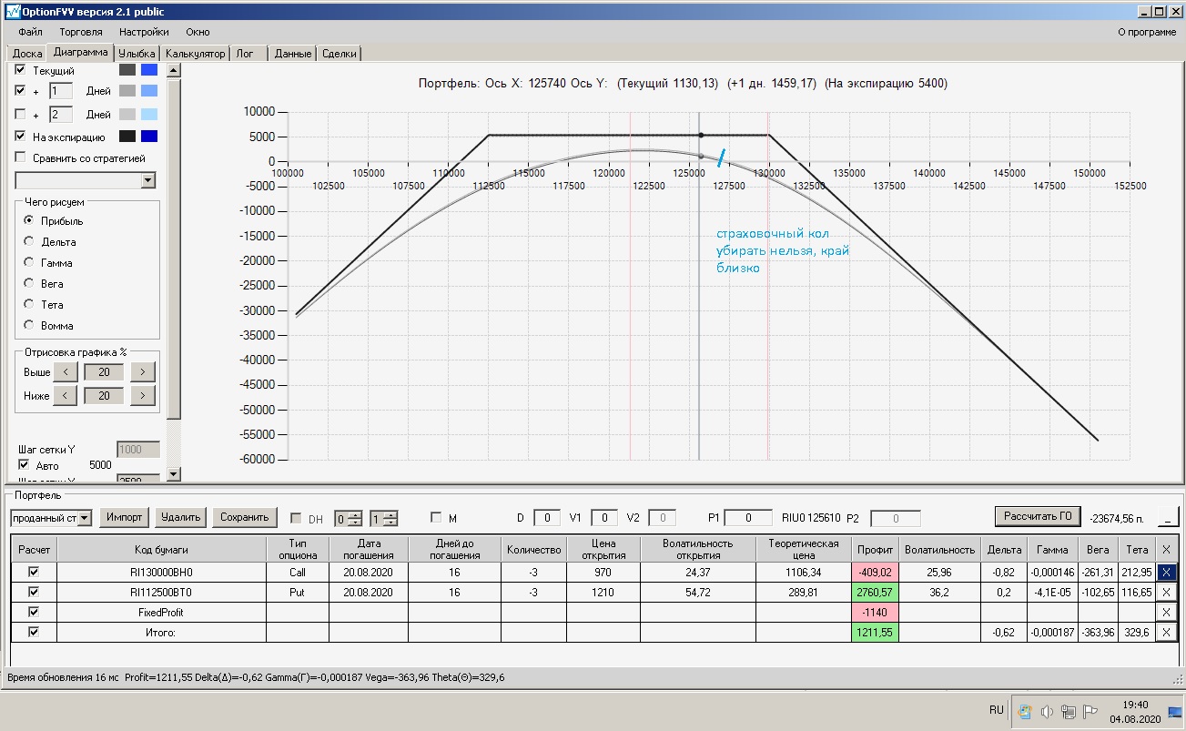Screen dimensions: 1186x731
Task: Open the Торговля menu
Action: pyautogui.click(x=81, y=32)
